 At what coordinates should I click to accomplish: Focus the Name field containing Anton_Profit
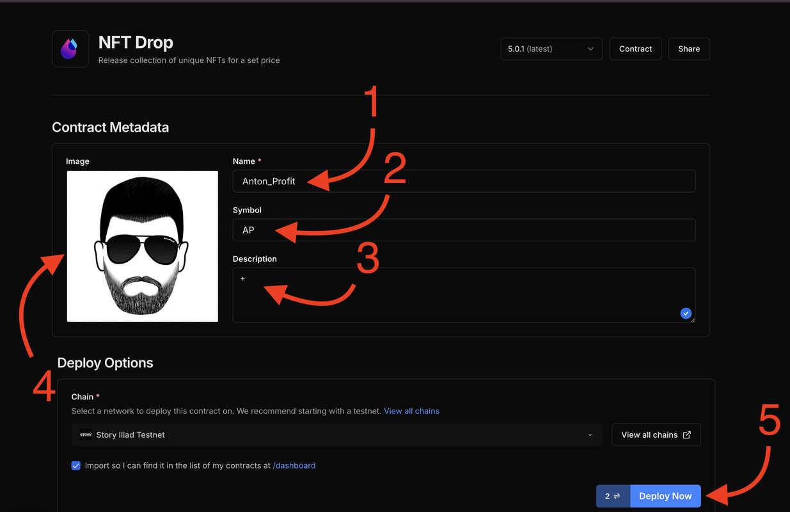(464, 181)
